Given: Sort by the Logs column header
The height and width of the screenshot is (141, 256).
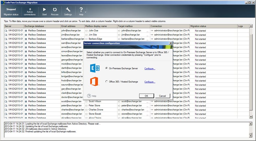Looking at the screenshot, I should point(243,26).
